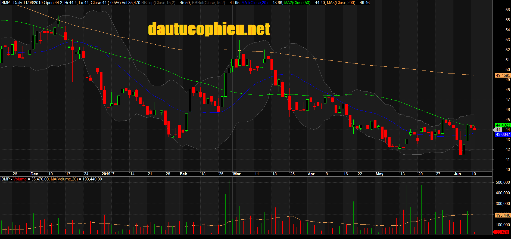
Task: Click the BBTop(Close,15,2) indicator label
Action: point(158,3)
